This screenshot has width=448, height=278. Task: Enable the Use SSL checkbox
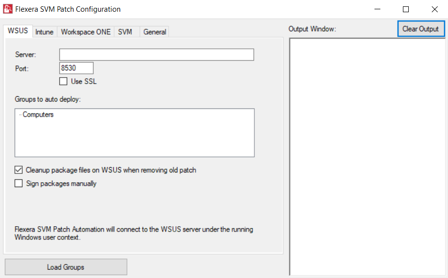click(x=63, y=82)
